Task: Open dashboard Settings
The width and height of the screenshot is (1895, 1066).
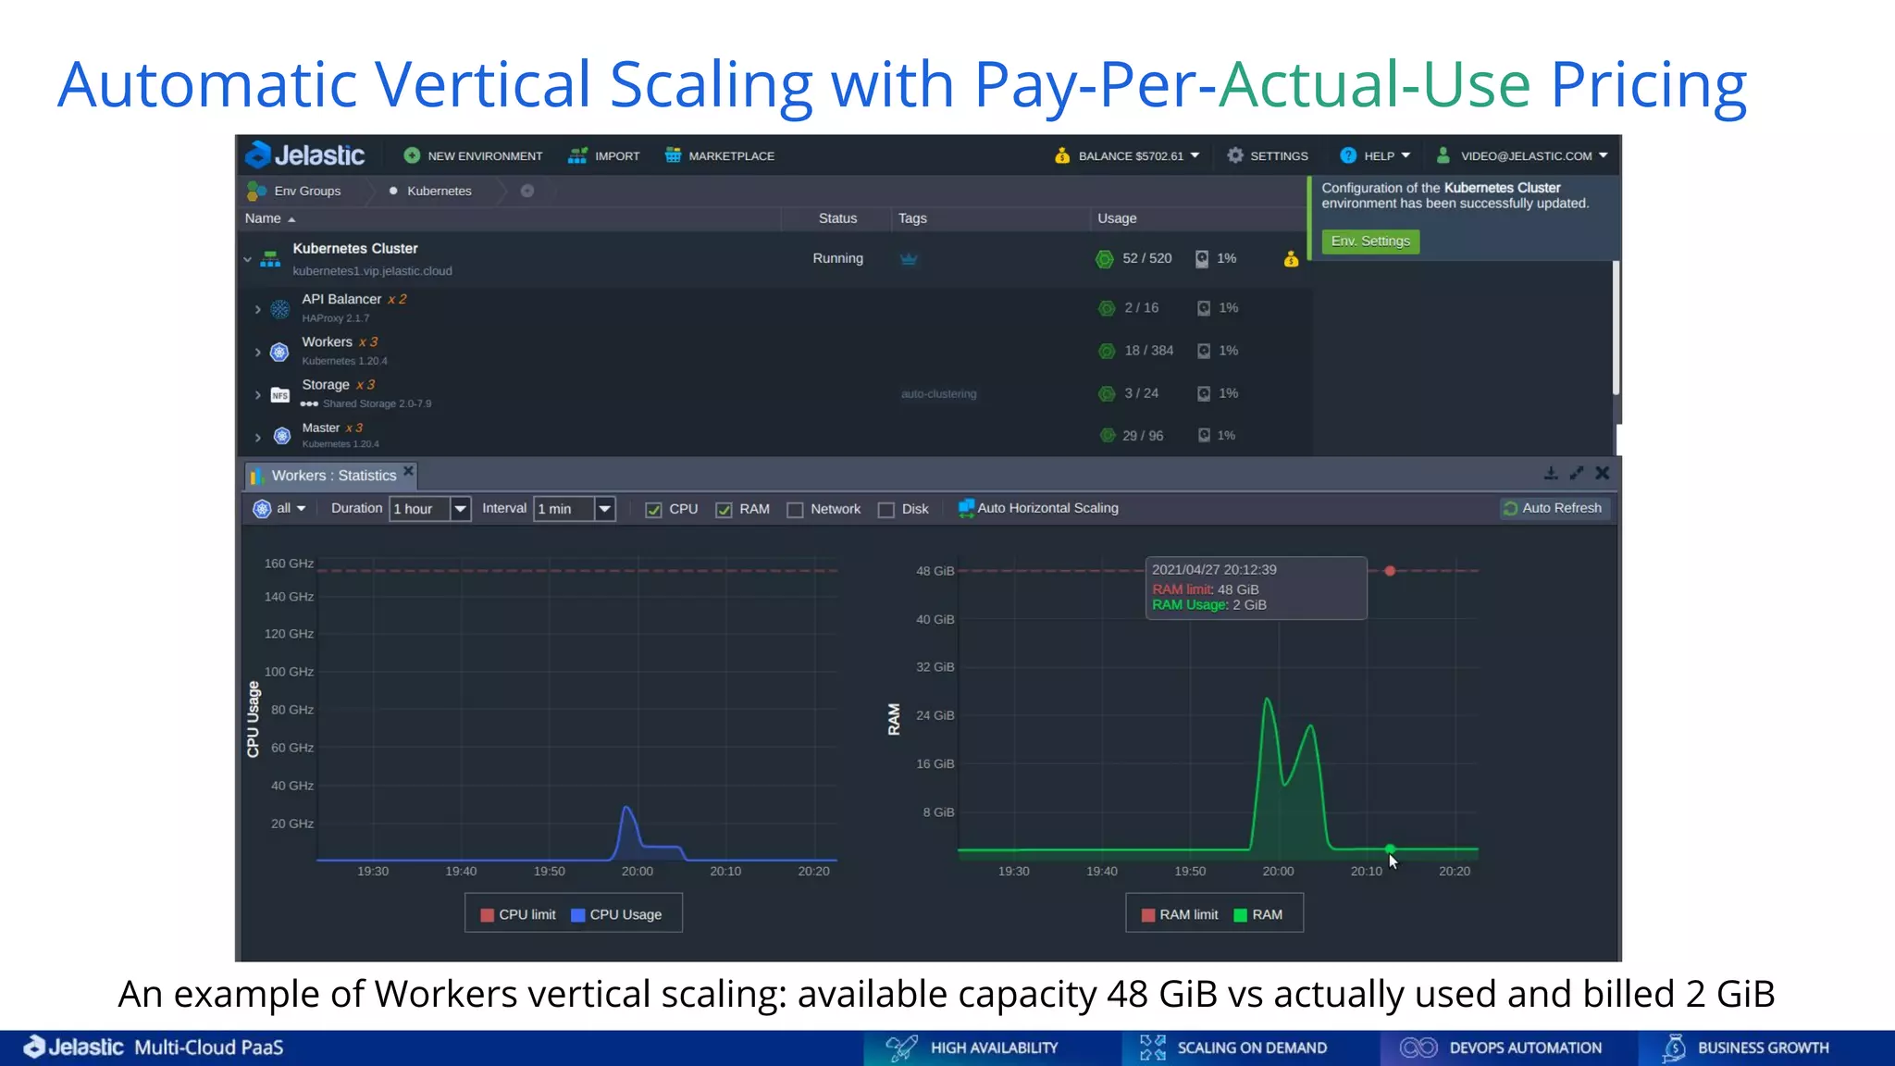Action: tap(1267, 155)
